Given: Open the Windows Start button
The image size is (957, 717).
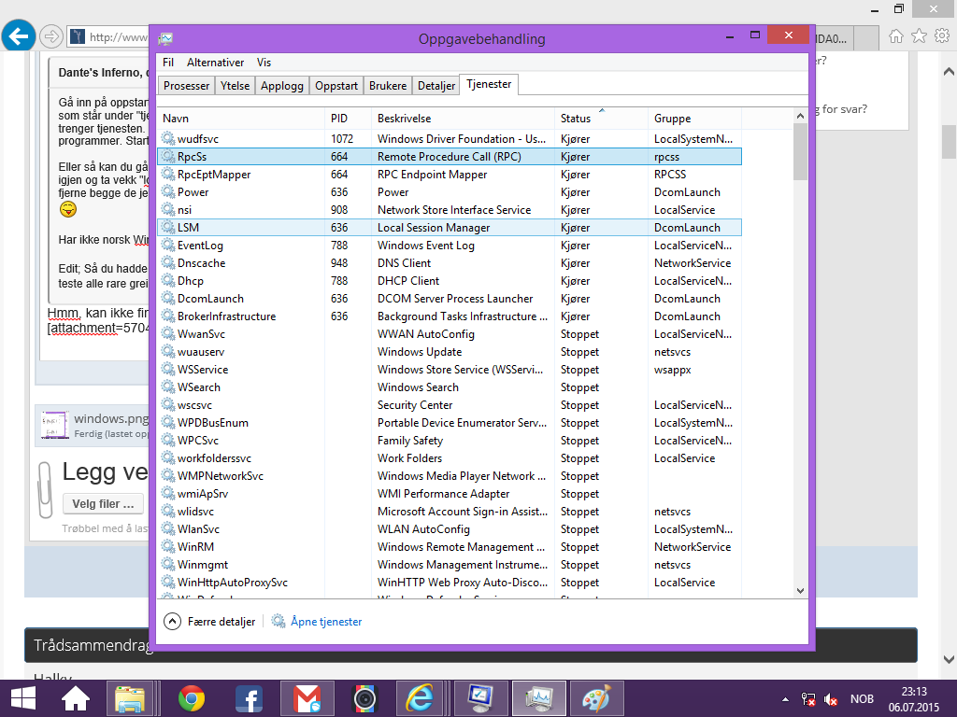Looking at the screenshot, I should (x=23, y=698).
